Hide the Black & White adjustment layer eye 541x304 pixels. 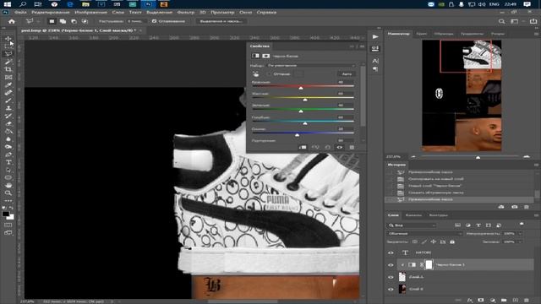coord(391,264)
